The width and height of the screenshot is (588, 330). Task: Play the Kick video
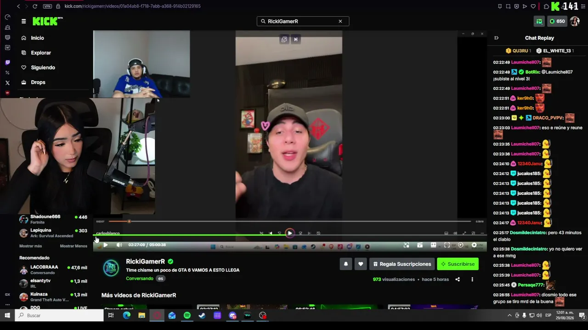click(x=105, y=245)
